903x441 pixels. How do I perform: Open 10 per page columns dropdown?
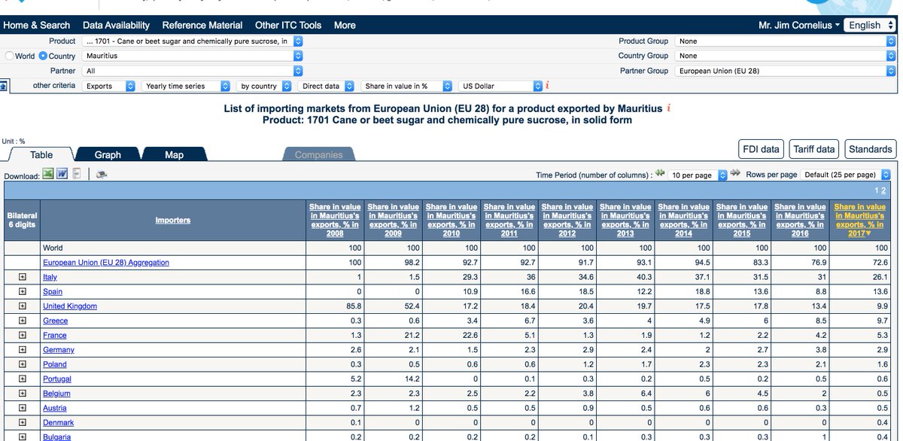tap(698, 175)
